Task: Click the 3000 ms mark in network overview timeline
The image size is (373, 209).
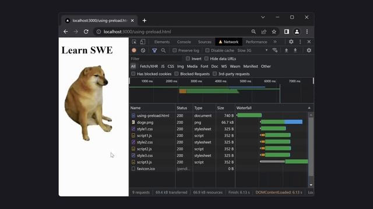Action: (x=196, y=81)
